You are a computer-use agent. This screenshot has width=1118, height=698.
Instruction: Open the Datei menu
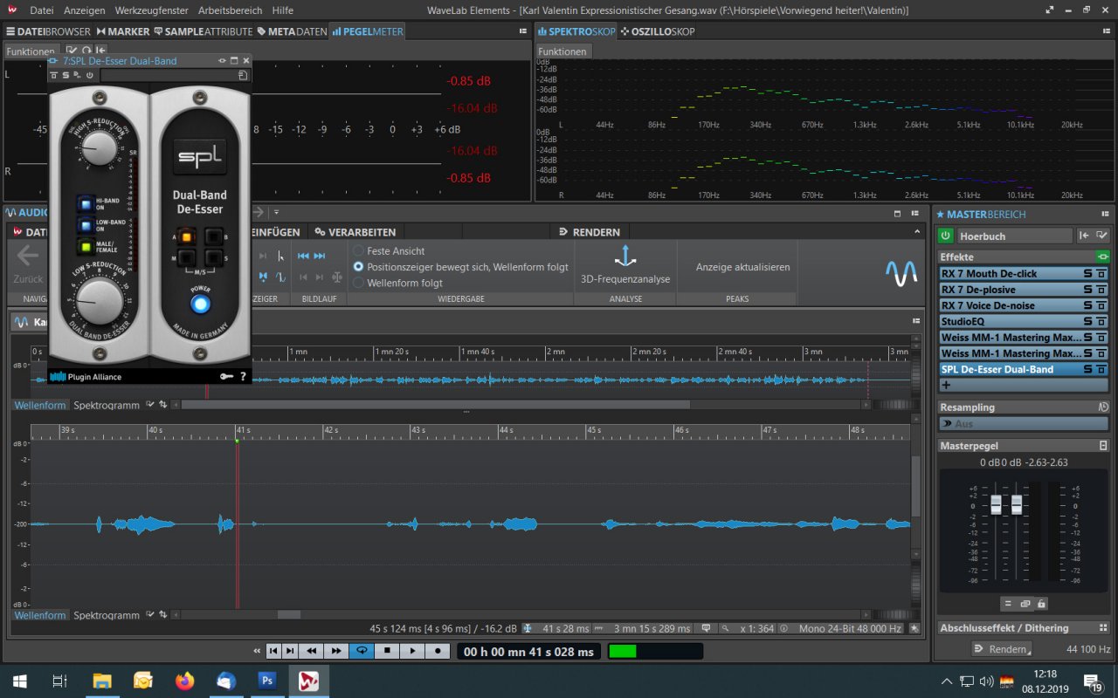coord(41,10)
